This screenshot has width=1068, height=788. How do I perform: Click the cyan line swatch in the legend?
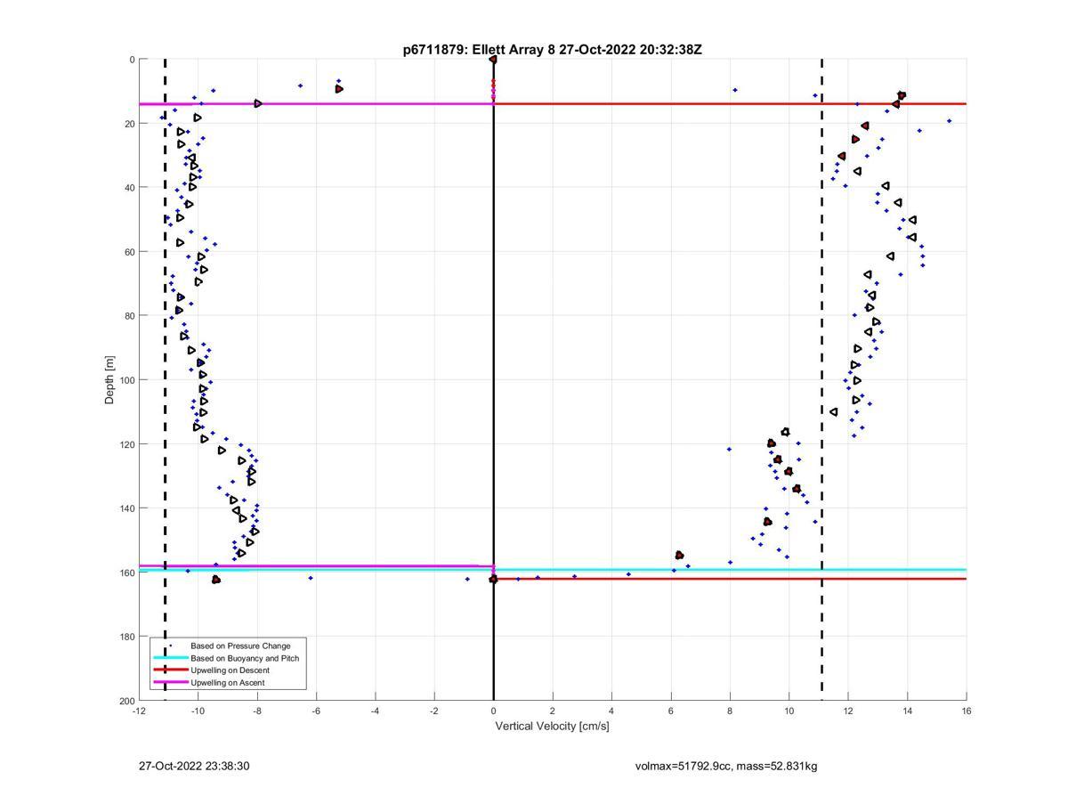[x=171, y=658]
